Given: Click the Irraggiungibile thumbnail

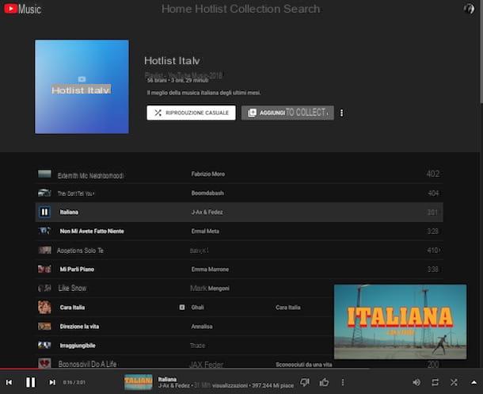Looking at the screenshot, I should [44, 345].
